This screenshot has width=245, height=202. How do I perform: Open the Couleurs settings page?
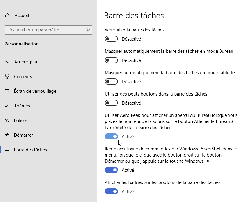(23, 76)
